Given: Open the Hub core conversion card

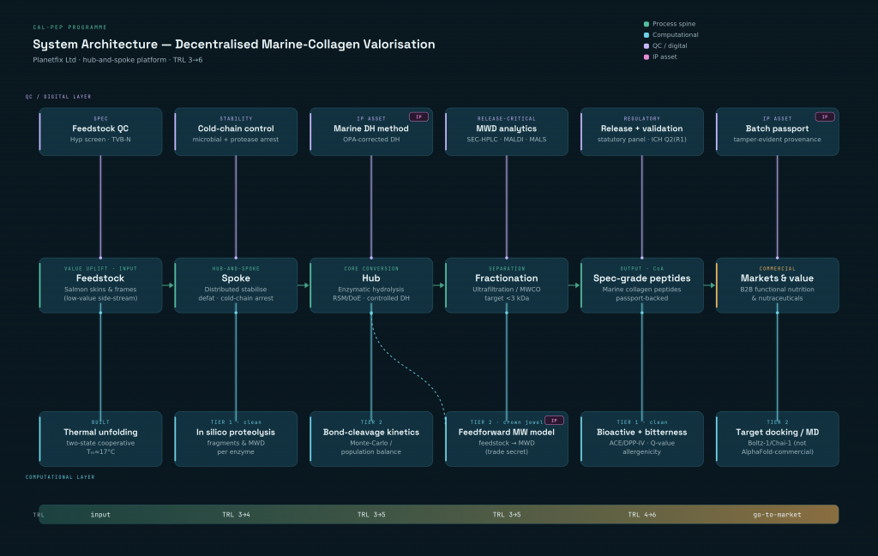Looking at the screenshot, I should [371, 285].
